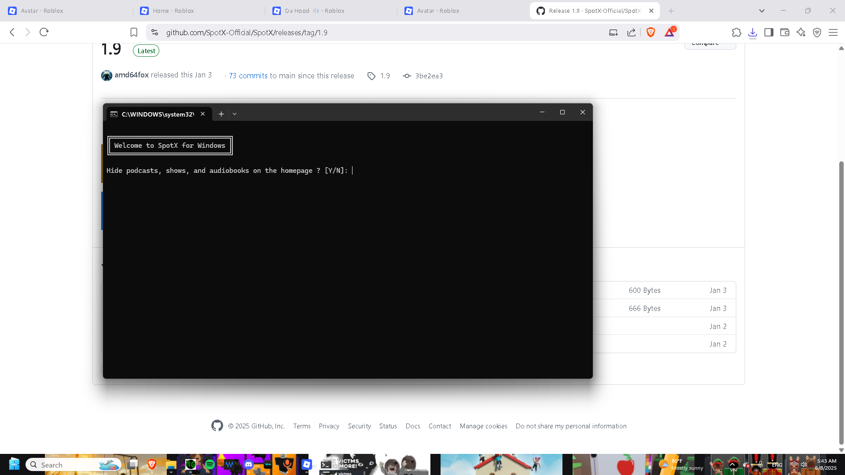Open Terms footer link
Viewport: 845px width, 475px height.
point(302,426)
